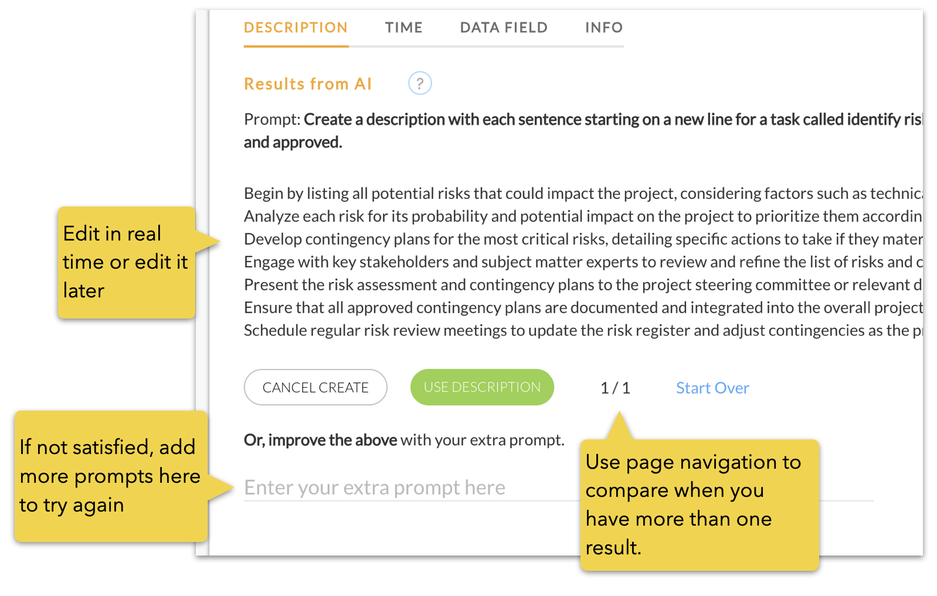937x596 pixels.
Task: Click the 1 / 1 page indicator
Action: [615, 388]
